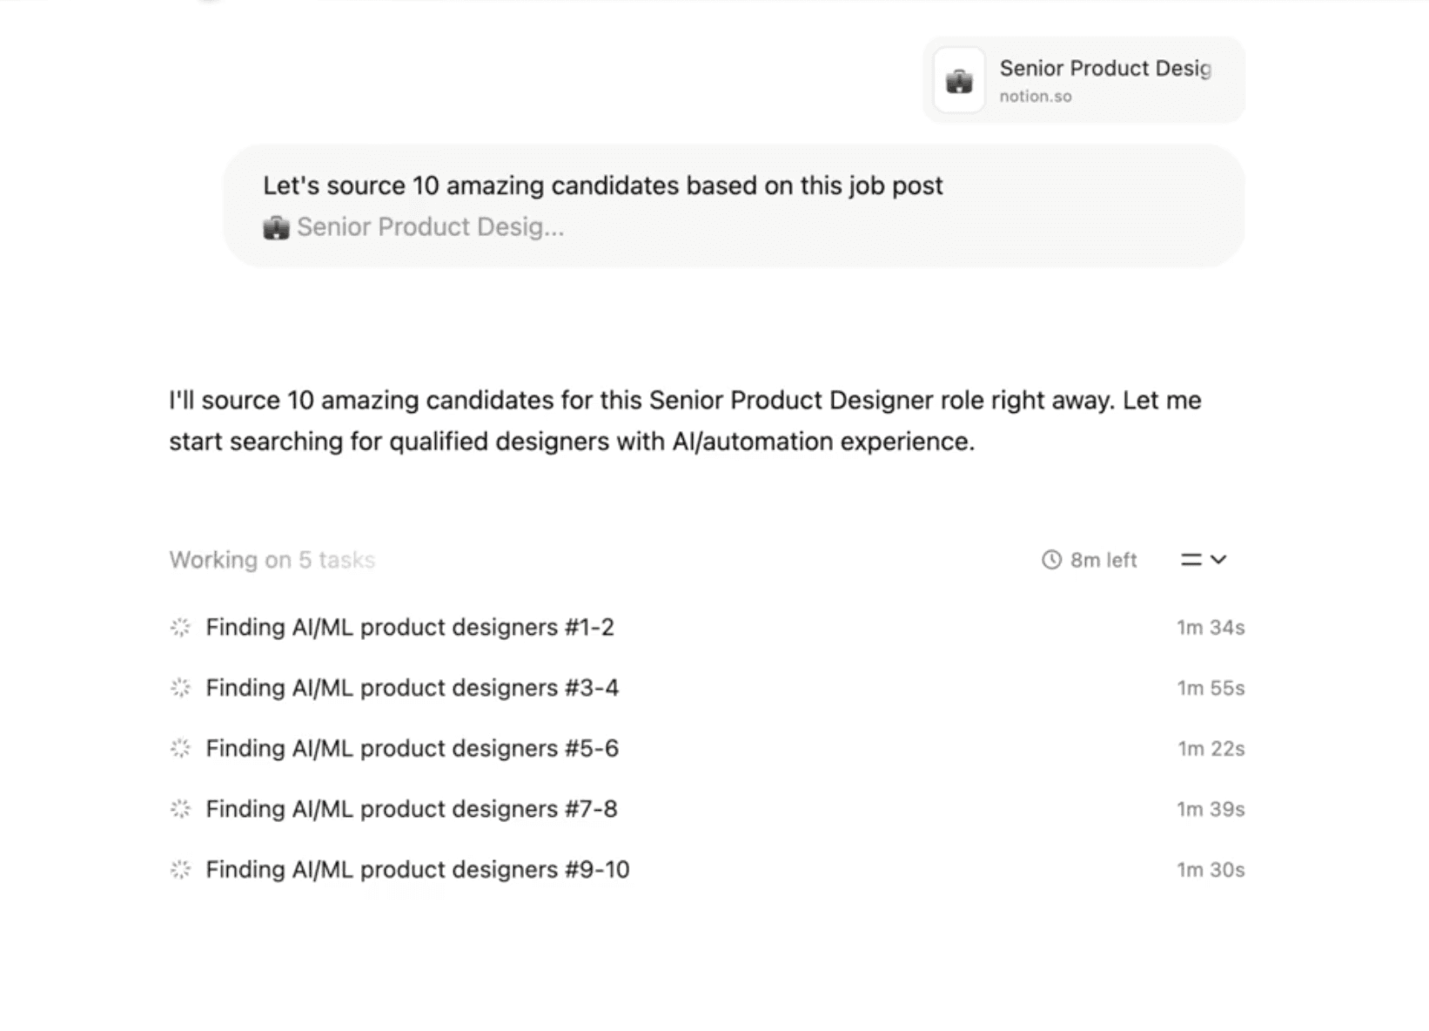
Task: Click spinner for designers #7-8 task
Action: click(x=180, y=809)
